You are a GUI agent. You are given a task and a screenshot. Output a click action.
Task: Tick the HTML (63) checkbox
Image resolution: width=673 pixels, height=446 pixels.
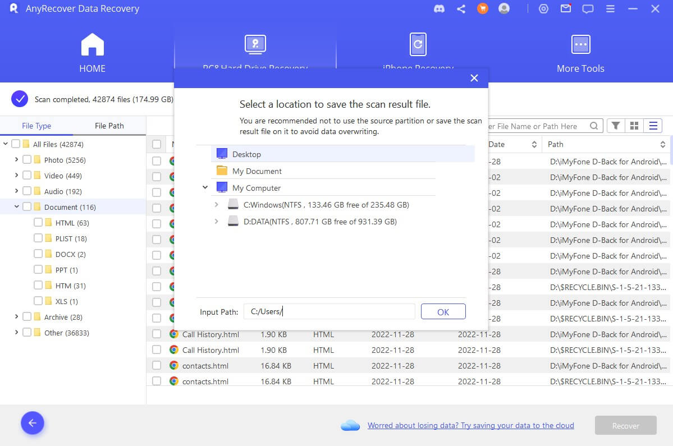point(38,223)
